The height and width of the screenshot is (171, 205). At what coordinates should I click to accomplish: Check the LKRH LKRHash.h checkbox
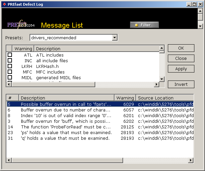[10, 66]
